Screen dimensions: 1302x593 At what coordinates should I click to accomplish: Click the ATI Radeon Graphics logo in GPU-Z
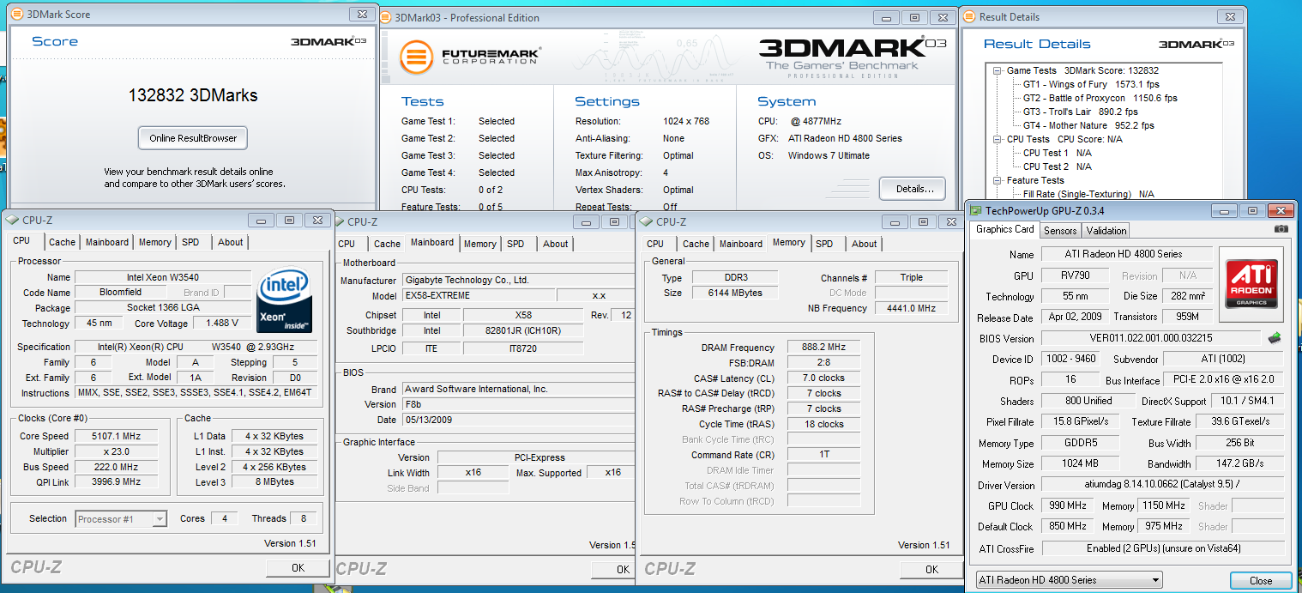[1251, 283]
